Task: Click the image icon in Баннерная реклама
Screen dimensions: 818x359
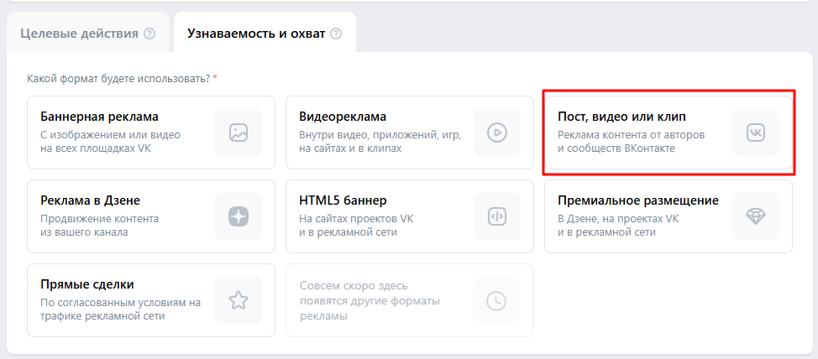Action: pos(239,133)
